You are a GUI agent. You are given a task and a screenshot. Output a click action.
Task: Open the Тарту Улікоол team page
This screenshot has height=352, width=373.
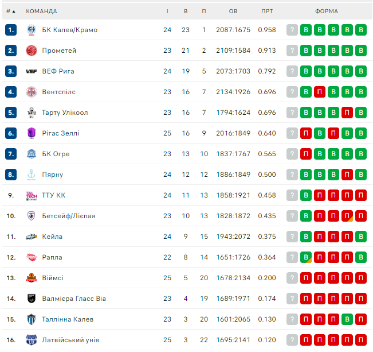(x=65, y=113)
